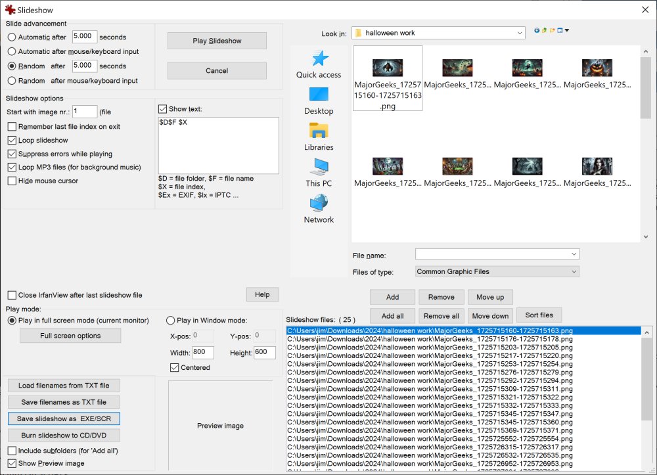Image resolution: width=657 pixels, height=475 pixels.
Task: Create a new folder
Action: click(x=553, y=30)
